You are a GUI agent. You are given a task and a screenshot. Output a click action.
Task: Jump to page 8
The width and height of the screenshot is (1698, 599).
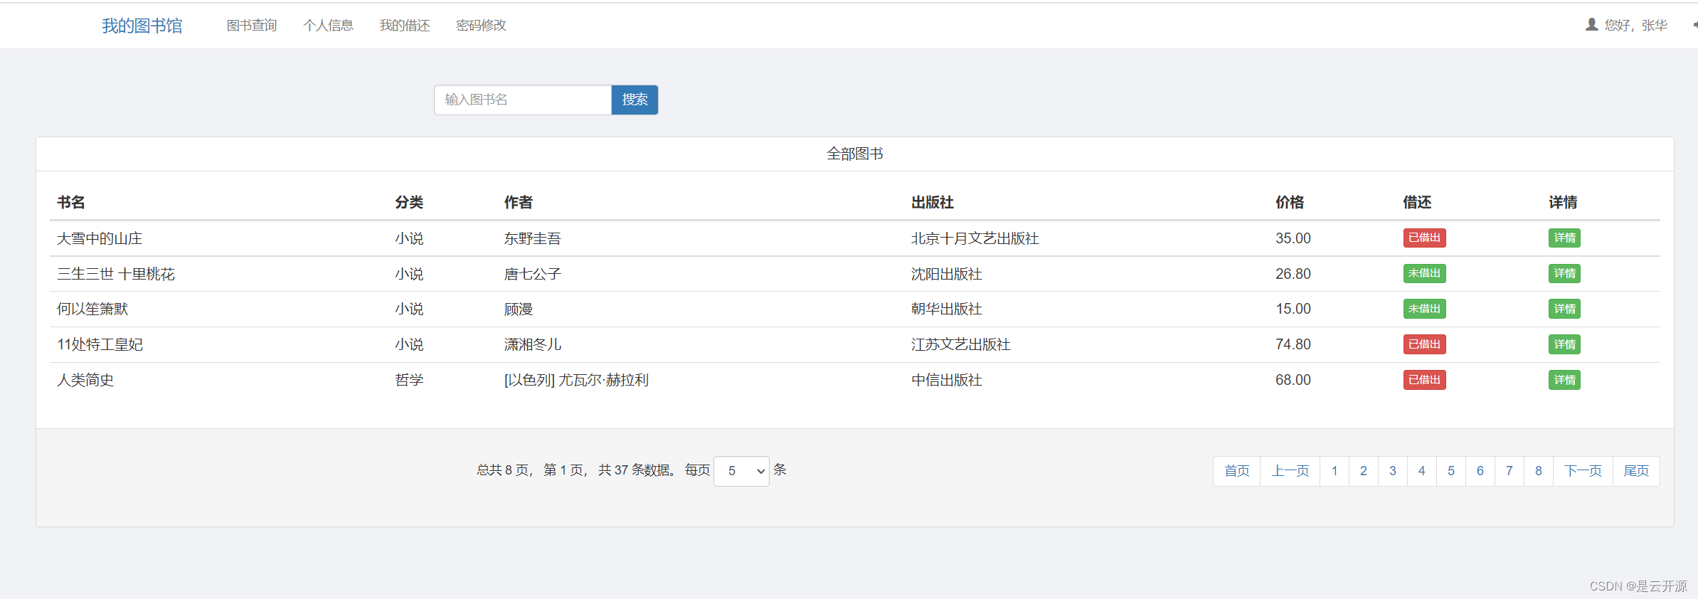1539,471
